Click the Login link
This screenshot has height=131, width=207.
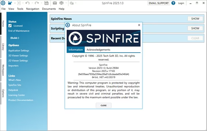pos(181,3)
